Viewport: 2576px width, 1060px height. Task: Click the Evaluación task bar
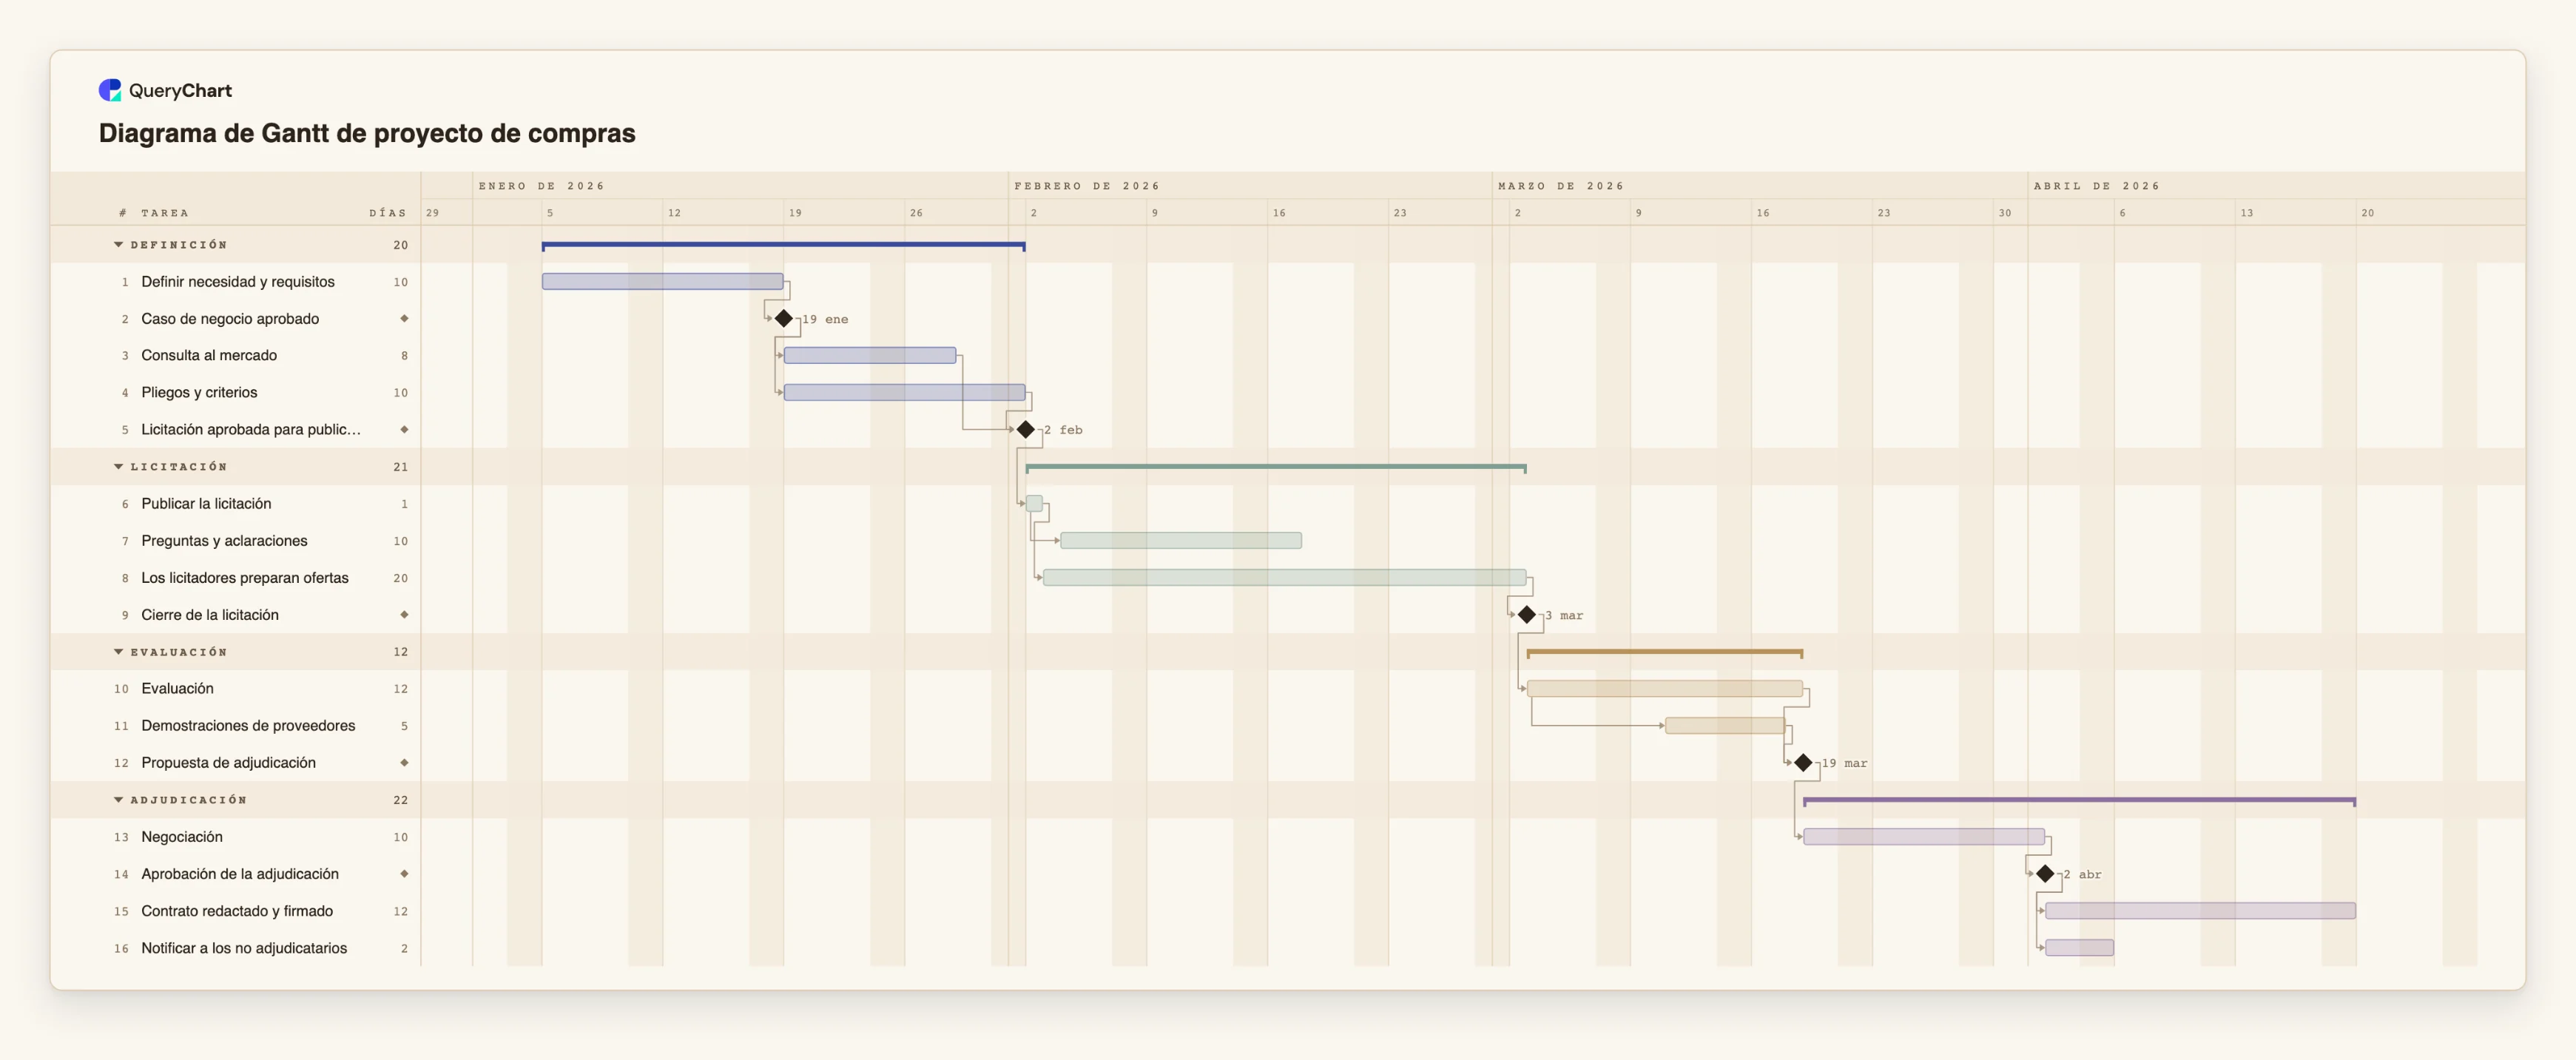[x=1665, y=689]
